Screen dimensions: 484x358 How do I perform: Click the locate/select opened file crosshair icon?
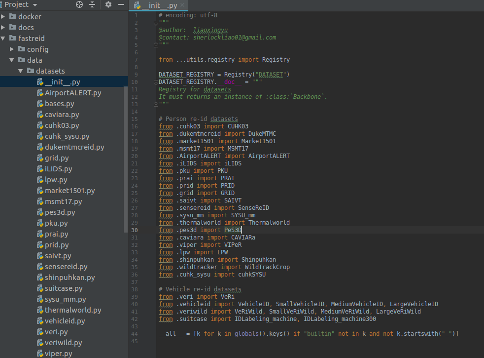click(x=79, y=4)
